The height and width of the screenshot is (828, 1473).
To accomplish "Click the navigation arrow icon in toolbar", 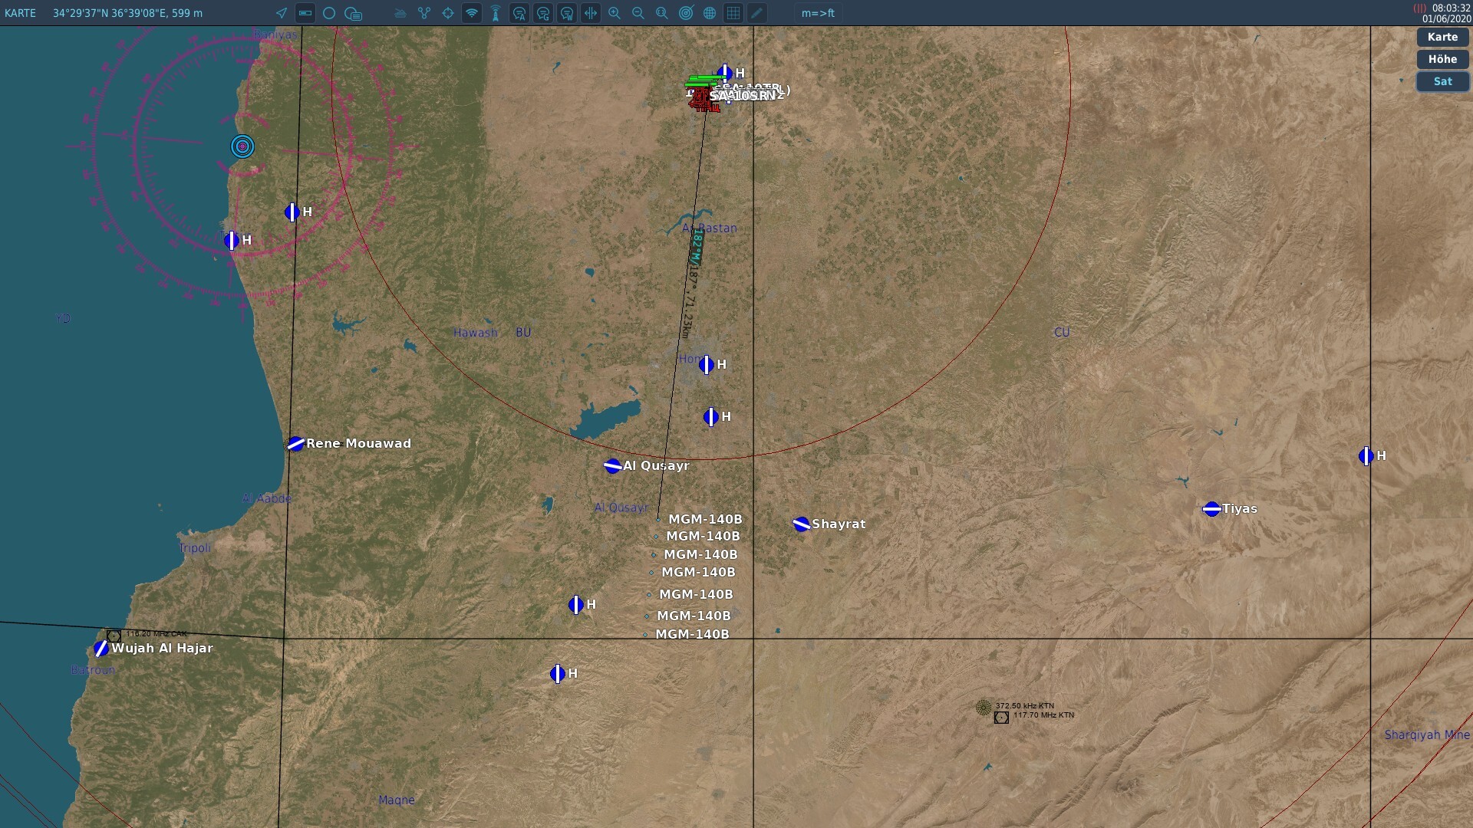I will [282, 13].
